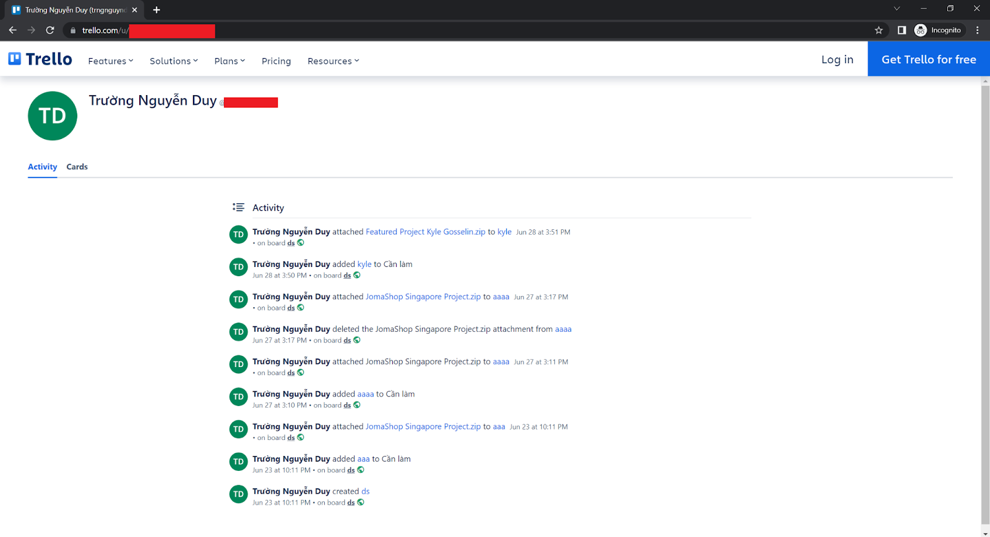Expand the Features dropdown menu

pyautogui.click(x=110, y=61)
